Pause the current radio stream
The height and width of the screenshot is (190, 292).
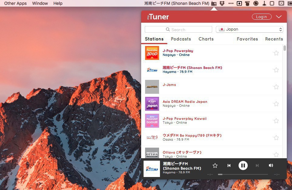243,165
